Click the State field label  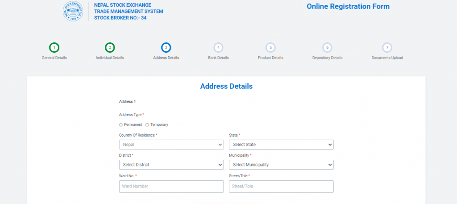click(233, 135)
